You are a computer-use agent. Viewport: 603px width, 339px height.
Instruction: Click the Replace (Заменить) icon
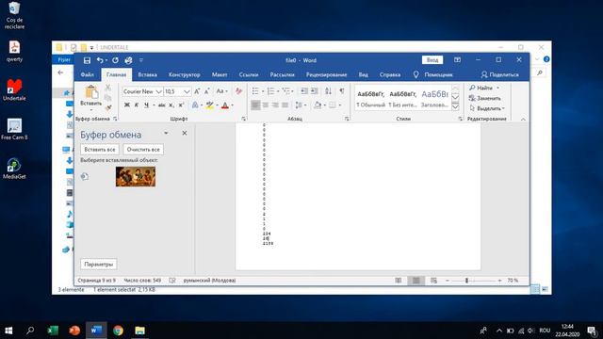click(472, 98)
